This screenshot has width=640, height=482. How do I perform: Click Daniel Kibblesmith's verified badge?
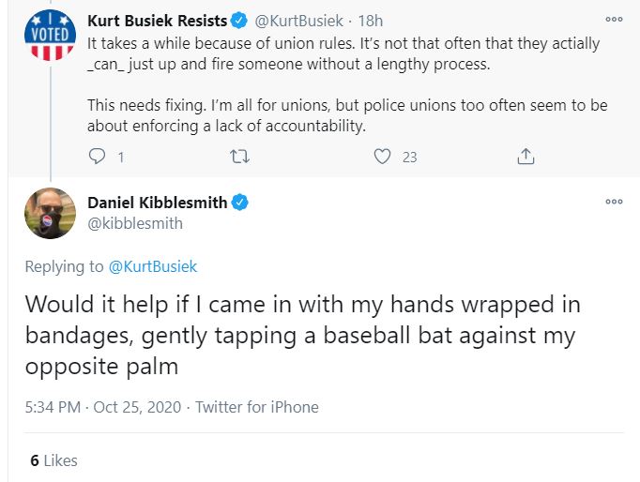[x=240, y=203]
